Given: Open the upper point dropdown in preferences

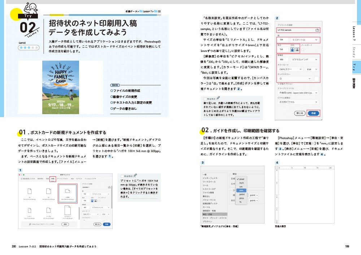Looking at the screenshot, I should point(253,195).
